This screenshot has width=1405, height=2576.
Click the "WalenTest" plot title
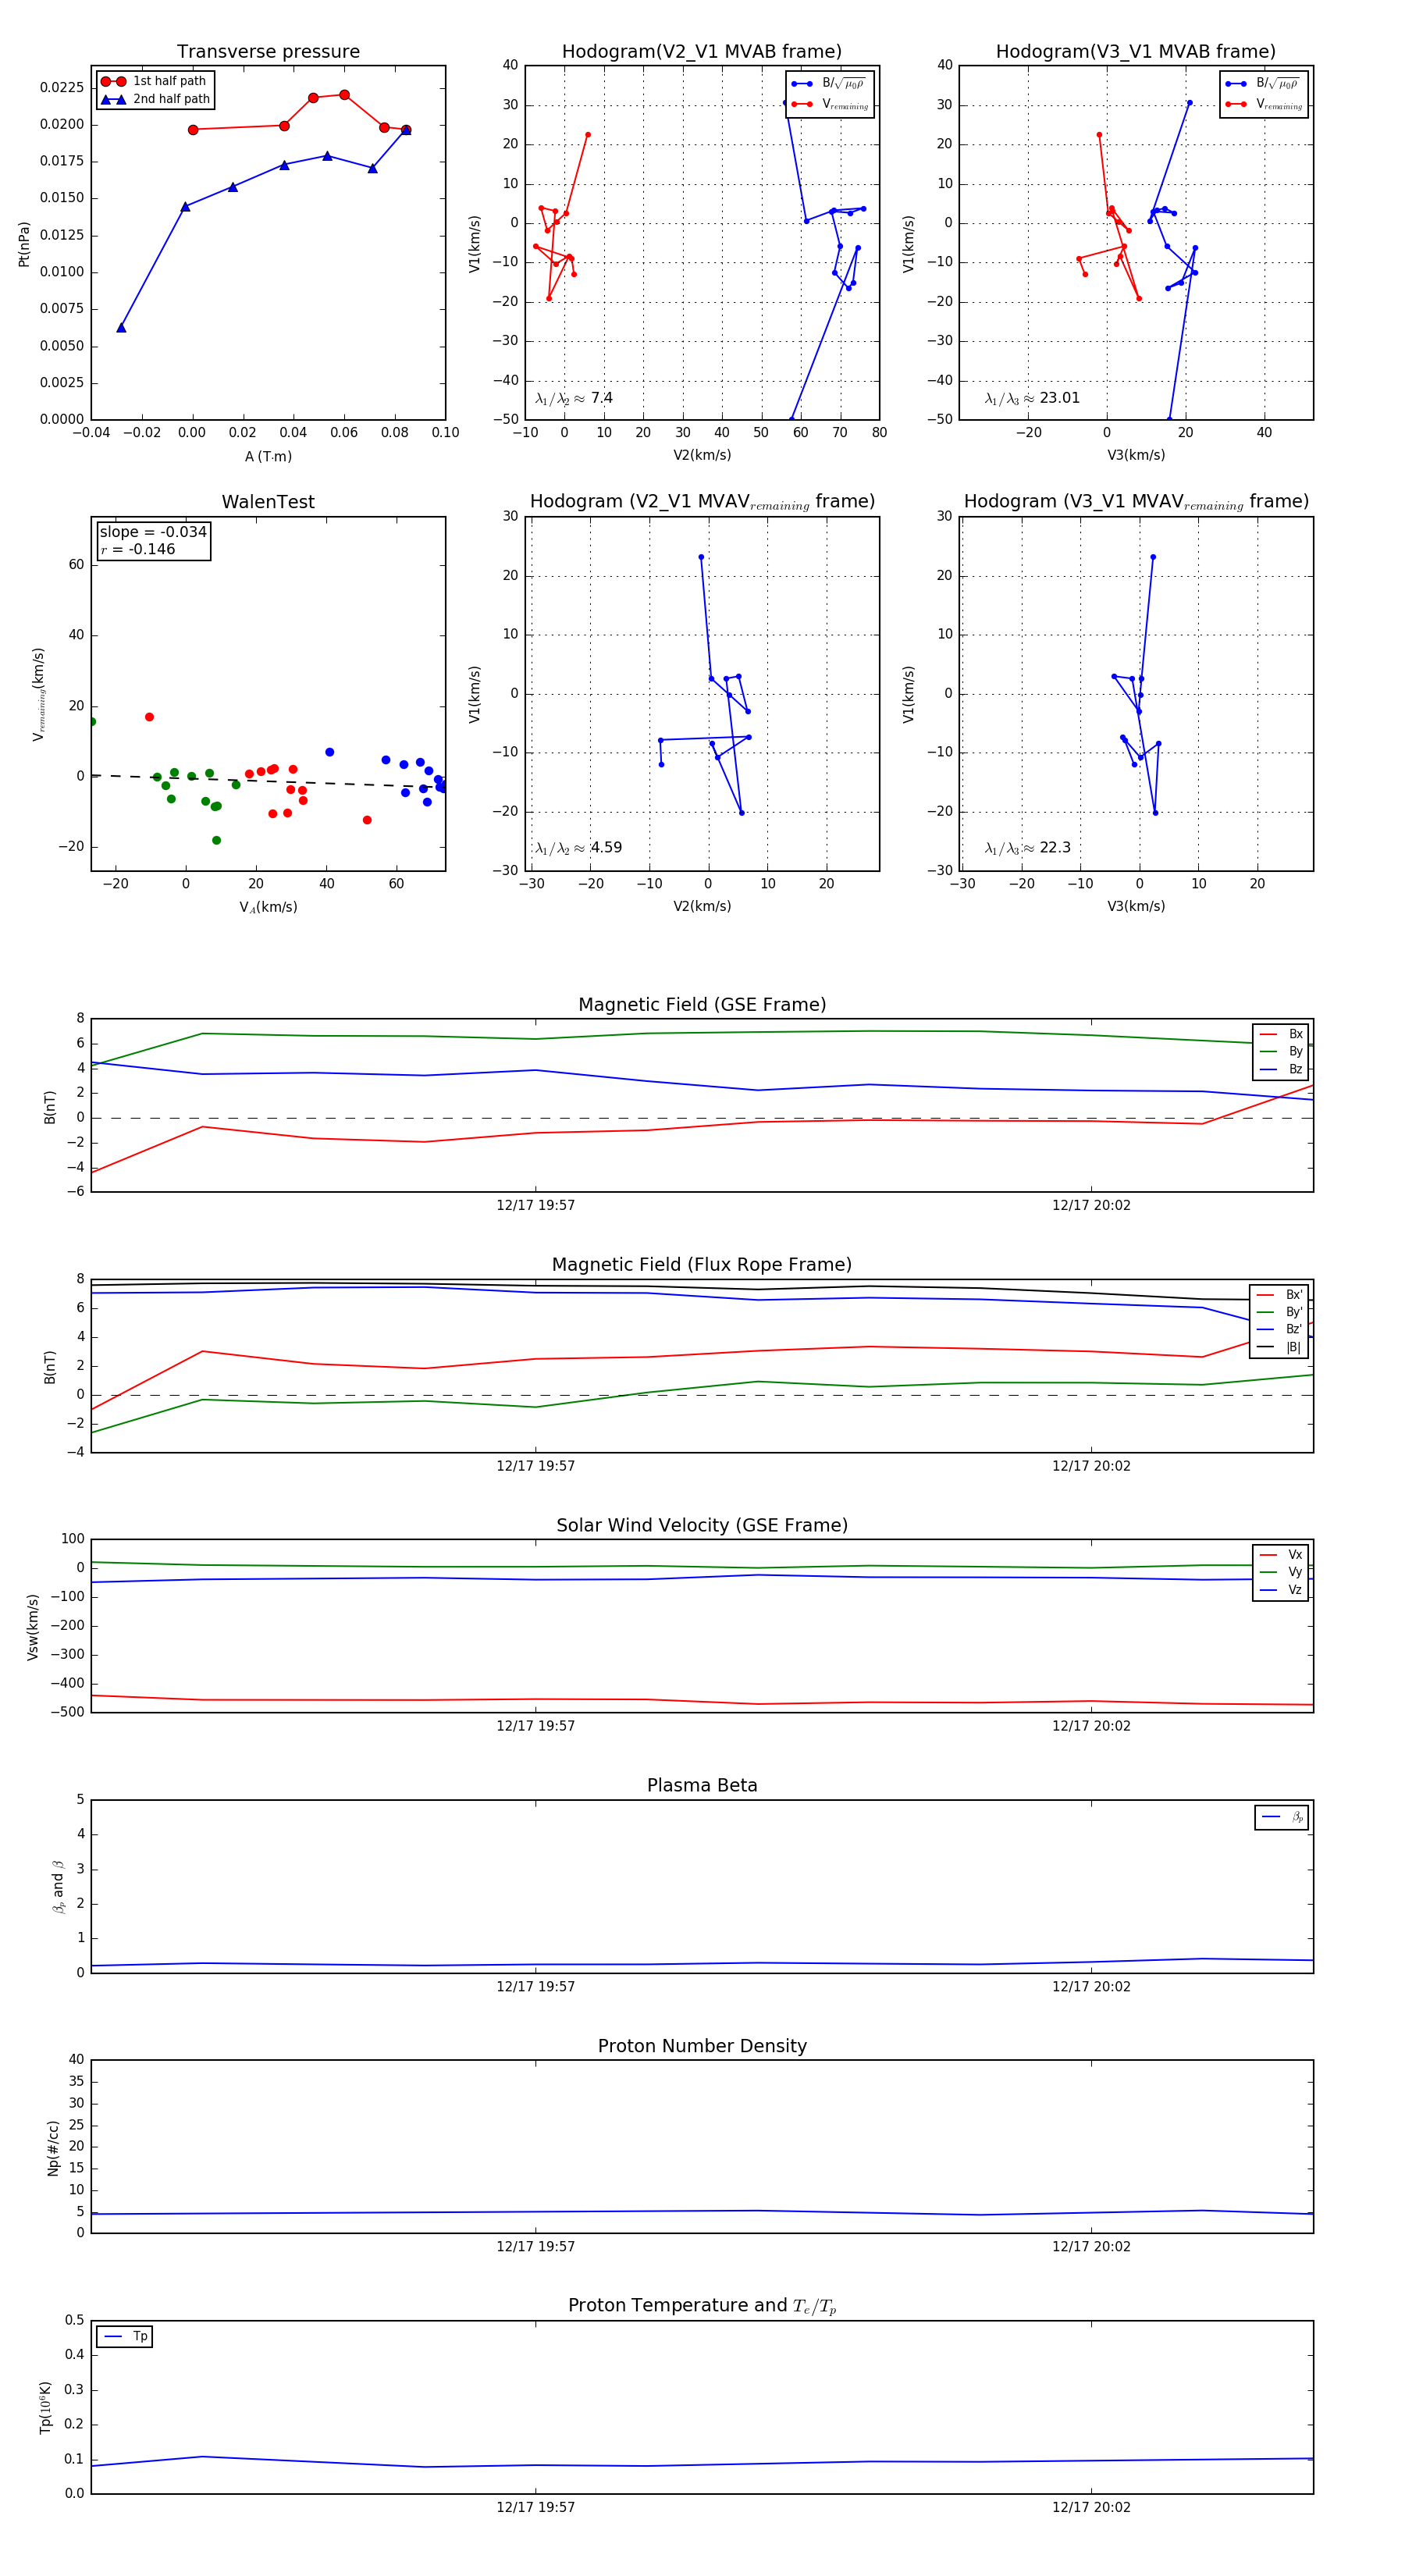click(x=268, y=502)
